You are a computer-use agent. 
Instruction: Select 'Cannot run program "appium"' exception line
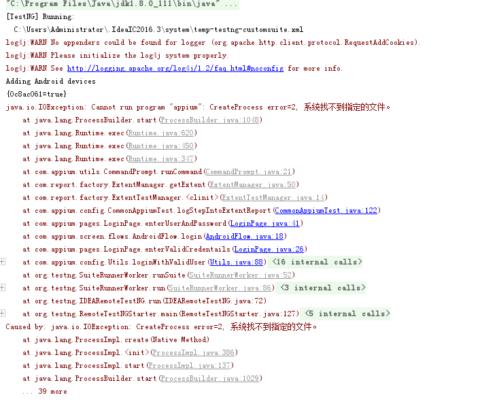(198, 107)
